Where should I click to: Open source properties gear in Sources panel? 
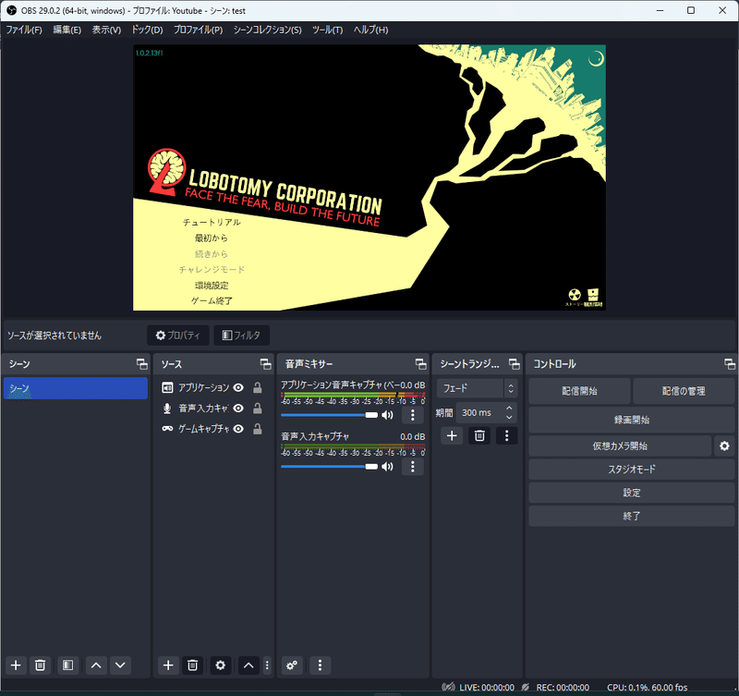220,665
